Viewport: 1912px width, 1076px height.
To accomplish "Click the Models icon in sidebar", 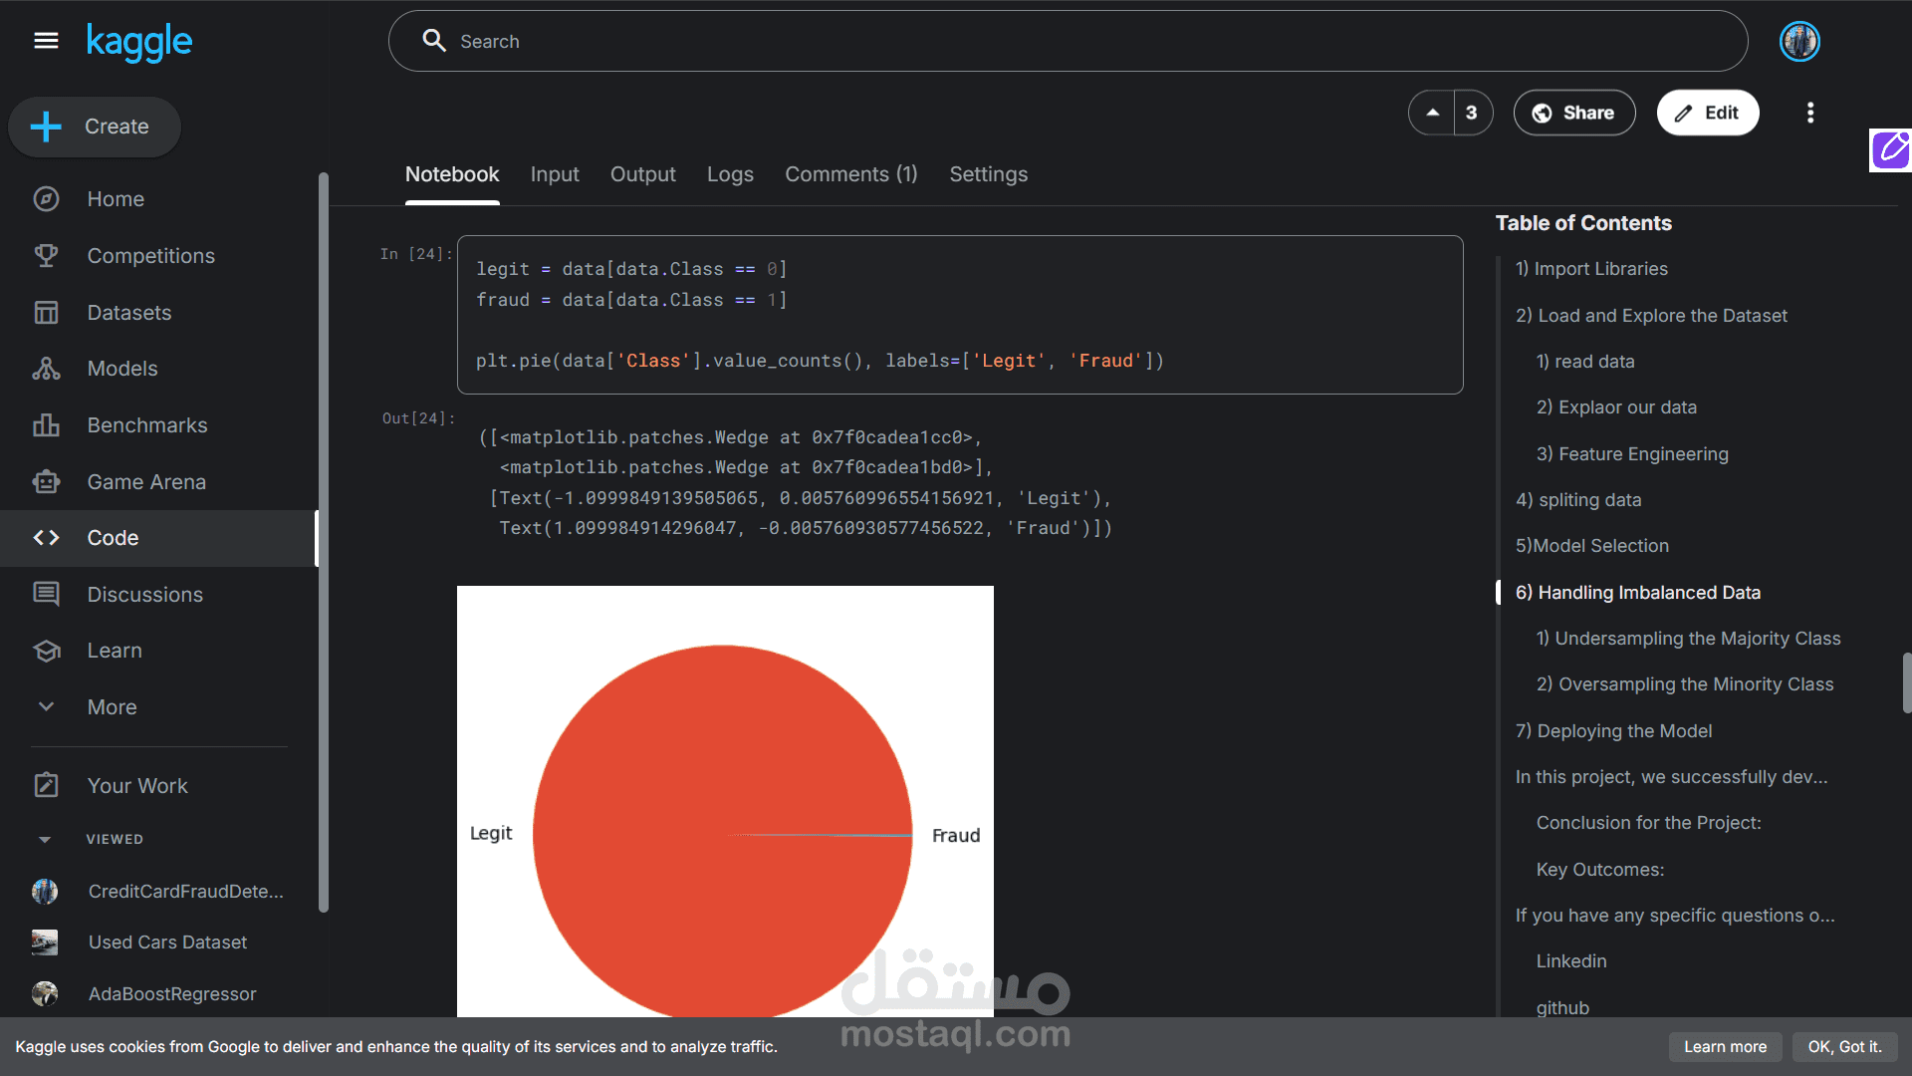I will tap(46, 369).
